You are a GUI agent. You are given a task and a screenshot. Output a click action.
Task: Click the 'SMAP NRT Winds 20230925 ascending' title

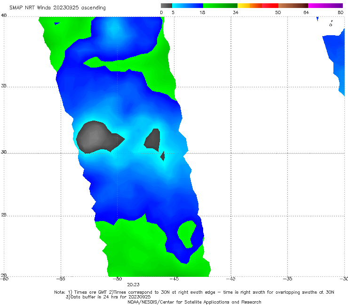[x=57, y=8]
